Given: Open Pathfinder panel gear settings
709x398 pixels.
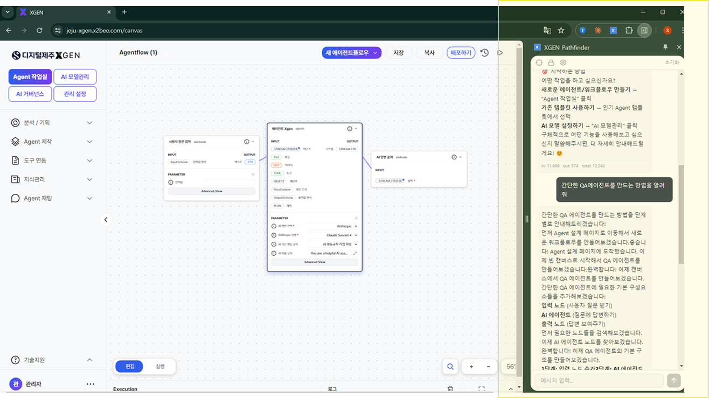Looking at the screenshot, I should coord(563,62).
